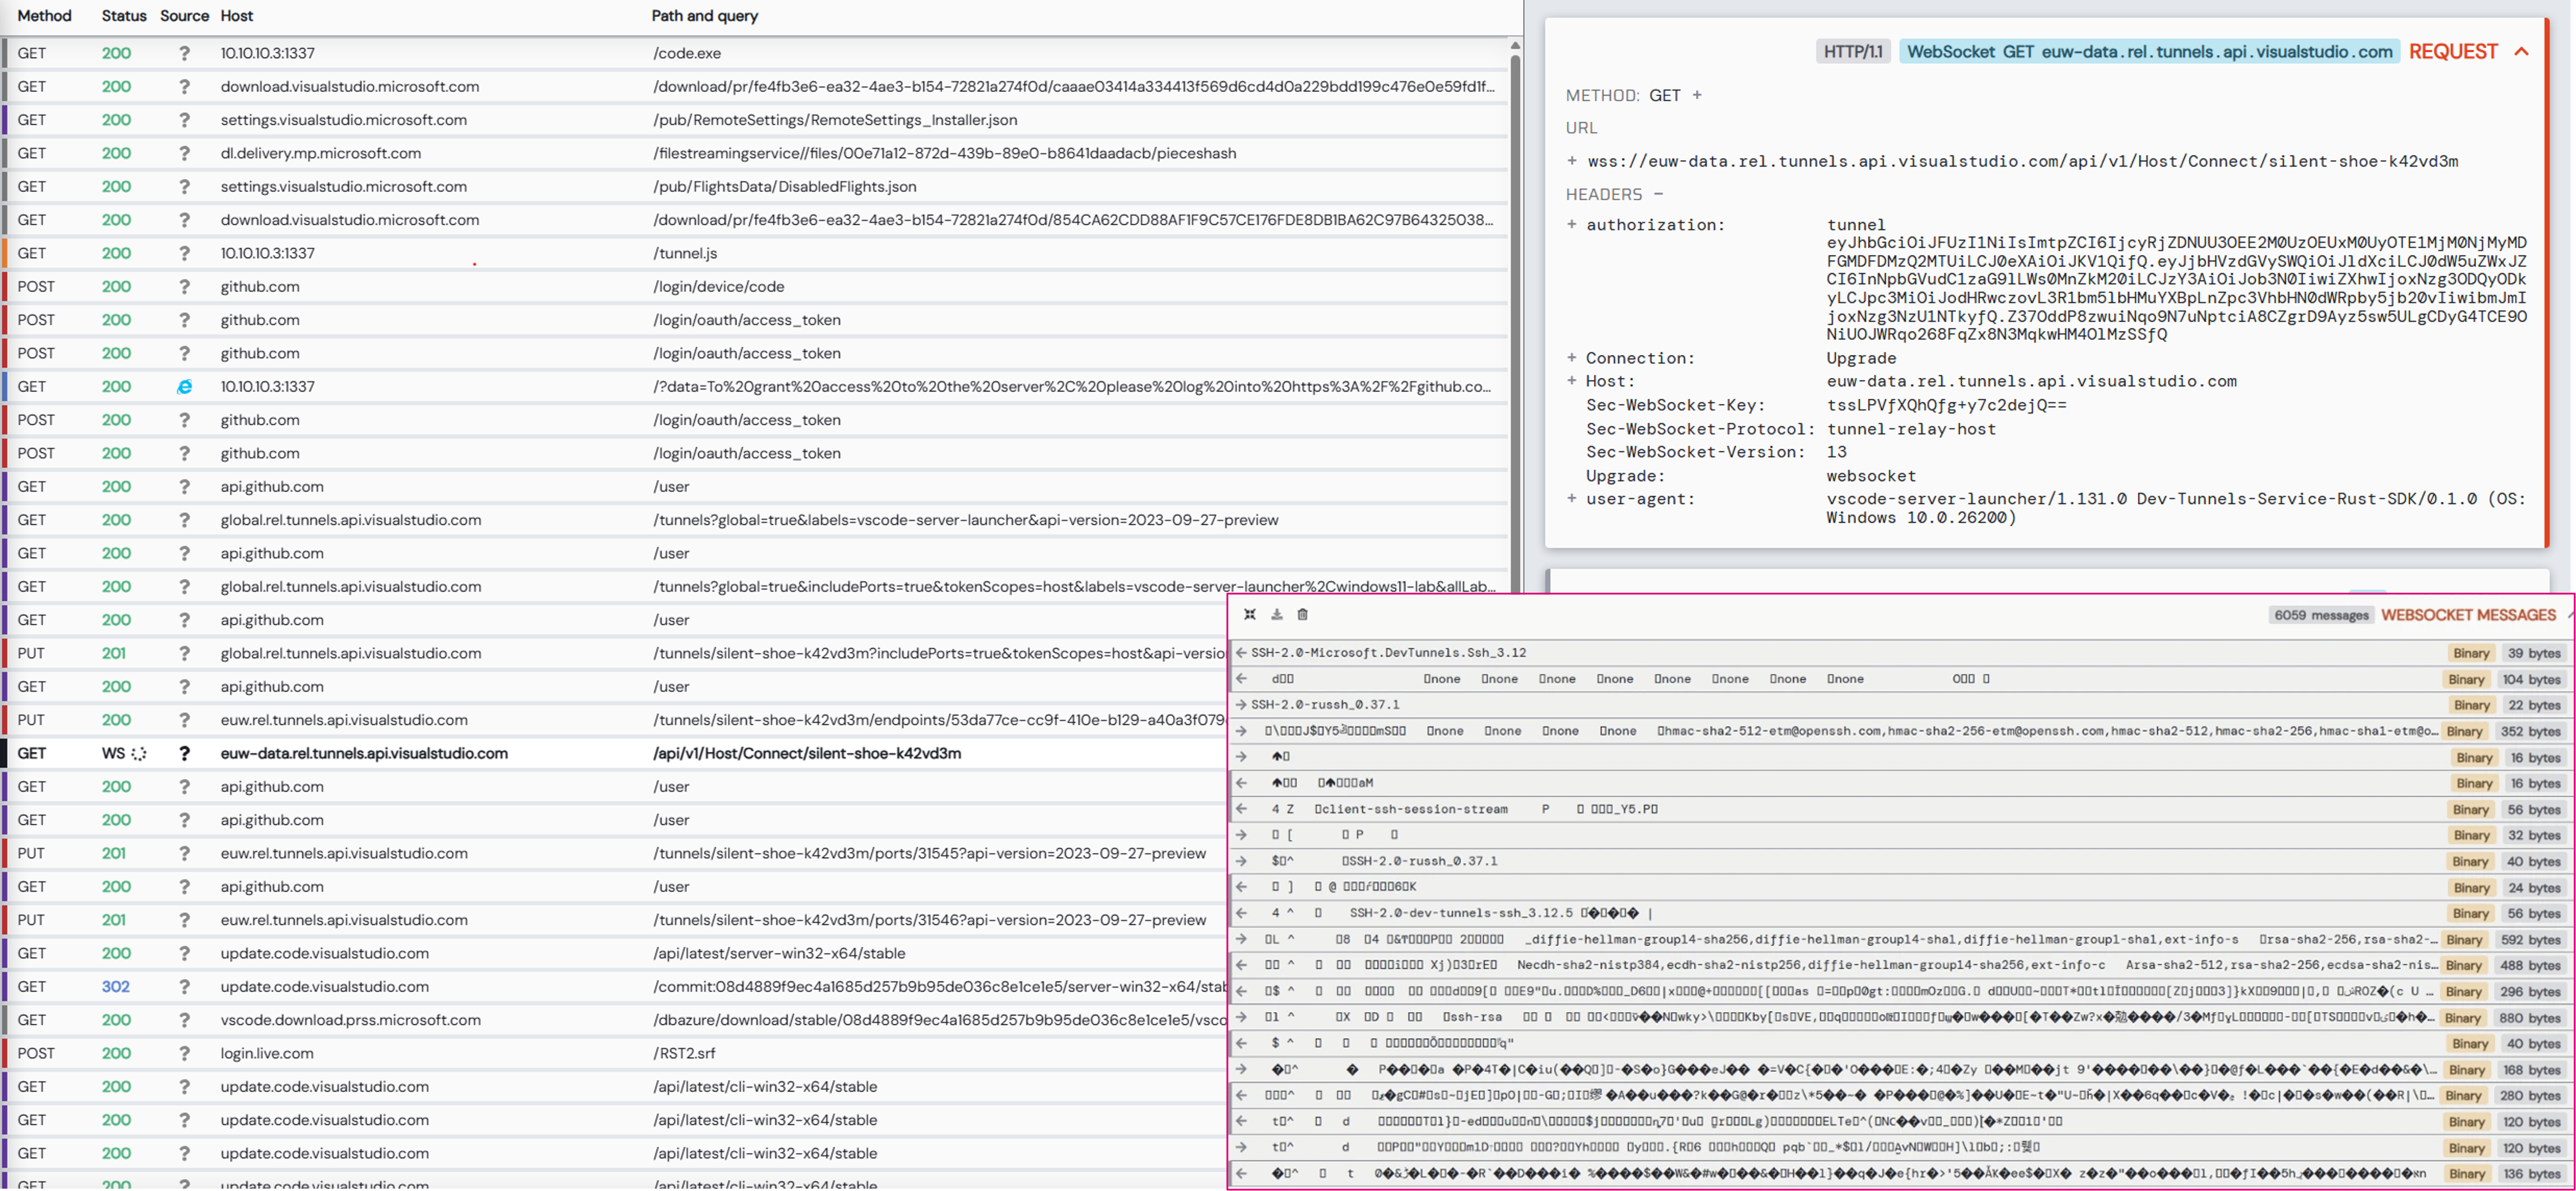Screen dimensions: 2576x1191
Task: Expand the WebSocket messages panel to full view
Action: 1249,615
